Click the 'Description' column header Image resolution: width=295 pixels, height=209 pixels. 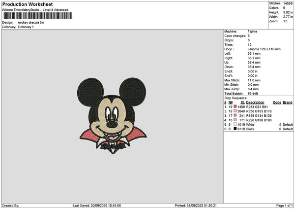(255, 103)
